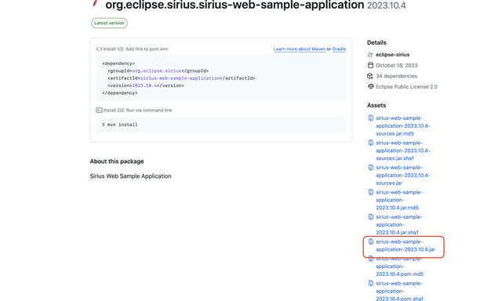Screen dimensions: 502x301
Task: Click file icon beside sources.jar.sha1 asset
Action: [370, 143]
